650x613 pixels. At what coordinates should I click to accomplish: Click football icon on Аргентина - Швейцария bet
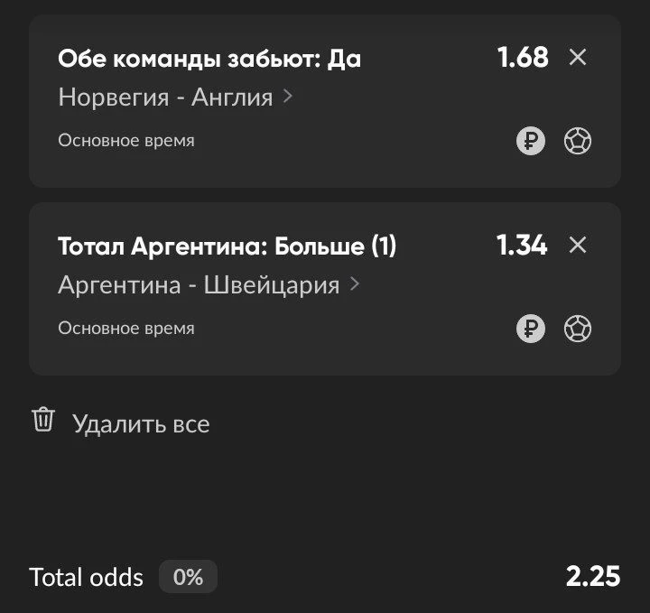pyautogui.click(x=578, y=329)
